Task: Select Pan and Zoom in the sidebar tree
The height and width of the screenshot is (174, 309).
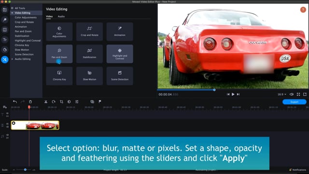Action: [x=23, y=31]
